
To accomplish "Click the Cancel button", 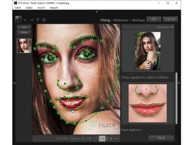I will pos(170,19).
